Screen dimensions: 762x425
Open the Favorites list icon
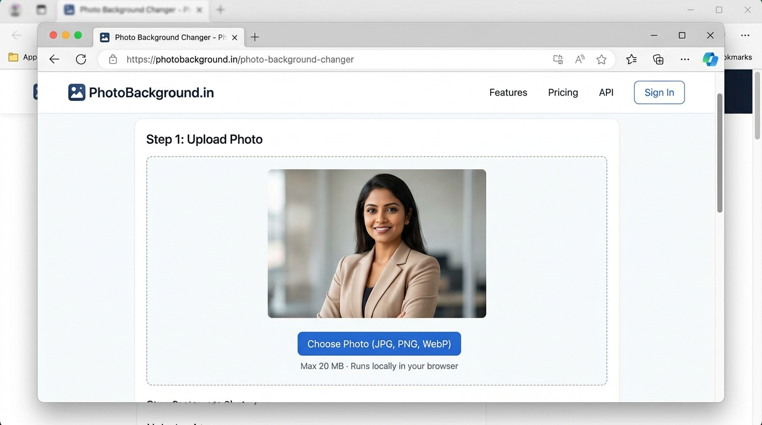(x=631, y=59)
